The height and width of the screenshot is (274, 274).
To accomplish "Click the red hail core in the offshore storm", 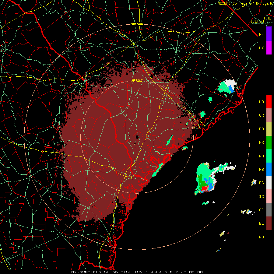I will (204, 188).
